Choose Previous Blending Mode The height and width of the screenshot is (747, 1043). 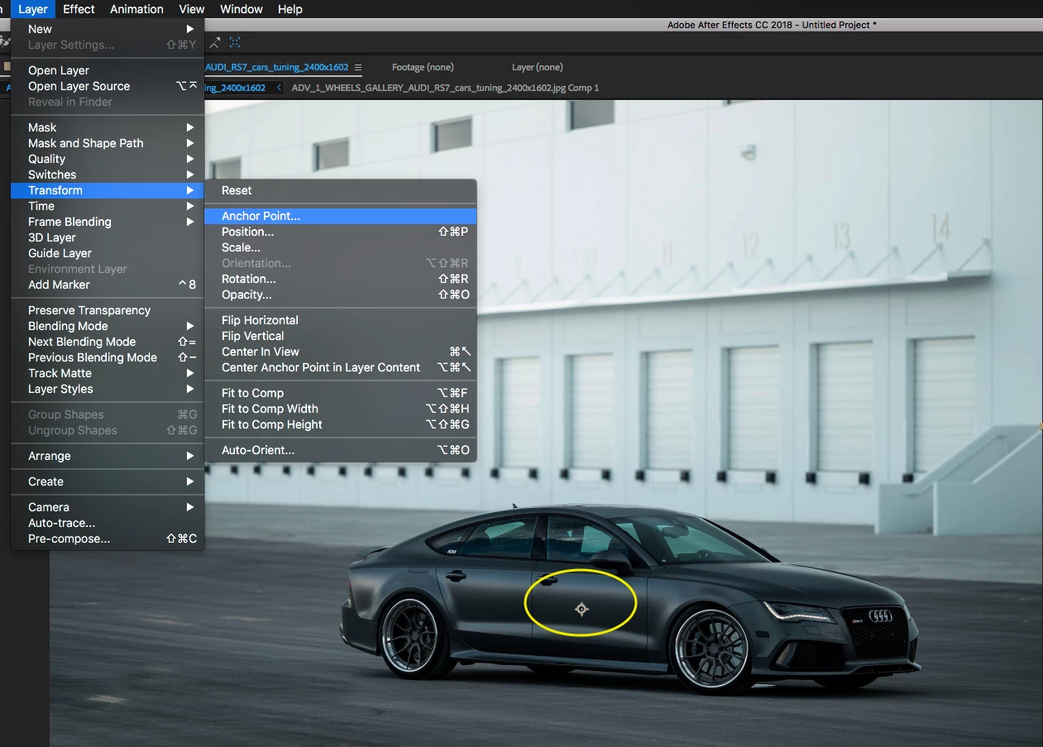pos(108,357)
